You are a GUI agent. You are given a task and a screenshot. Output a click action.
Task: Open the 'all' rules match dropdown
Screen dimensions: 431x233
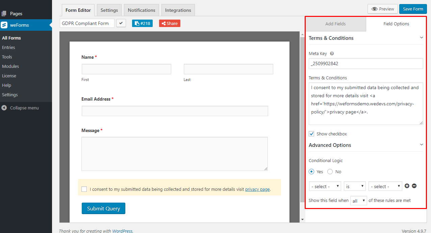(359, 201)
